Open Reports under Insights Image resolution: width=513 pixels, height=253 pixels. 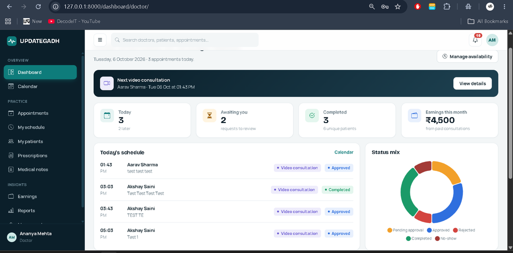(x=40, y=210)
